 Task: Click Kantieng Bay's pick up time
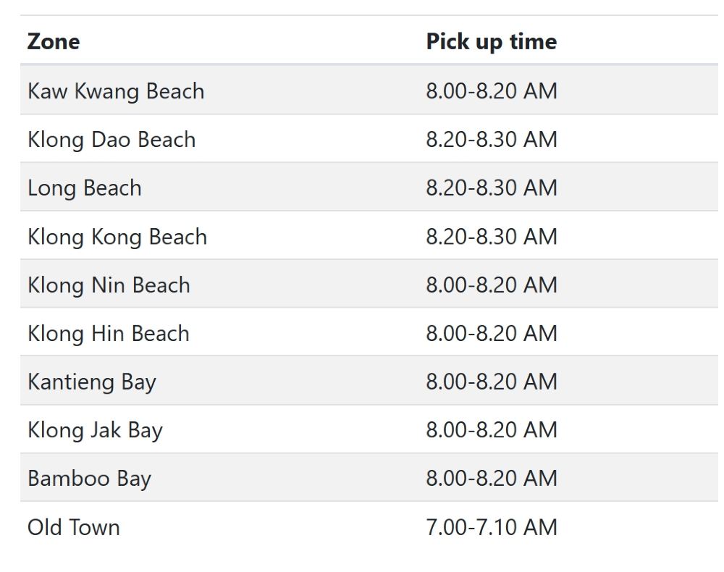click(492, 382)
